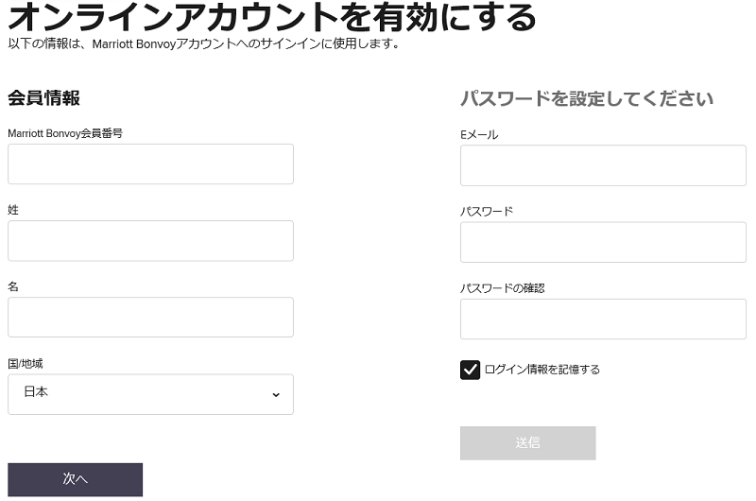This screenshot has height=501, width=756.
Task: Click the Eメール field label
Action: click(479, 134)
